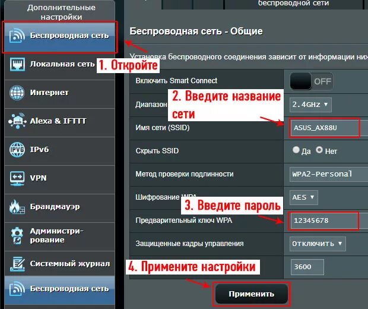Open the 2.4GHz band dropdown

pos(310,105)
